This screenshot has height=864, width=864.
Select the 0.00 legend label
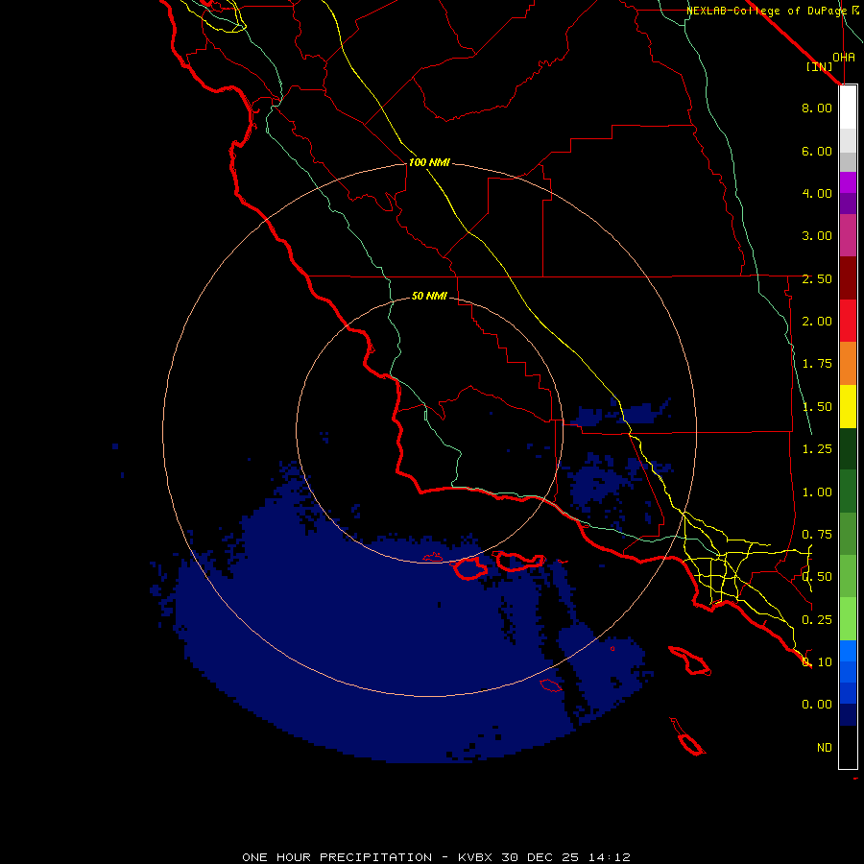pos(817,705)
